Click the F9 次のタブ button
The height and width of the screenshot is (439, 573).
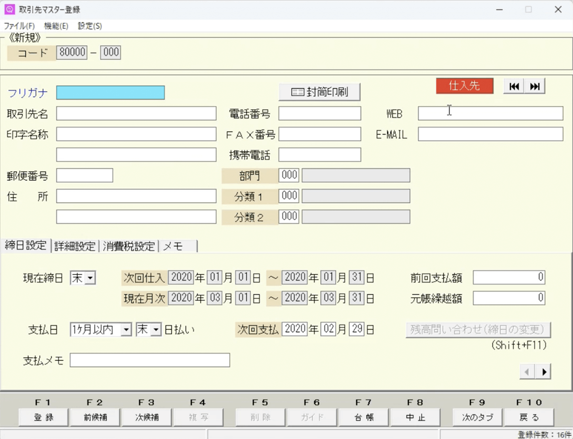tap(477, 418)
